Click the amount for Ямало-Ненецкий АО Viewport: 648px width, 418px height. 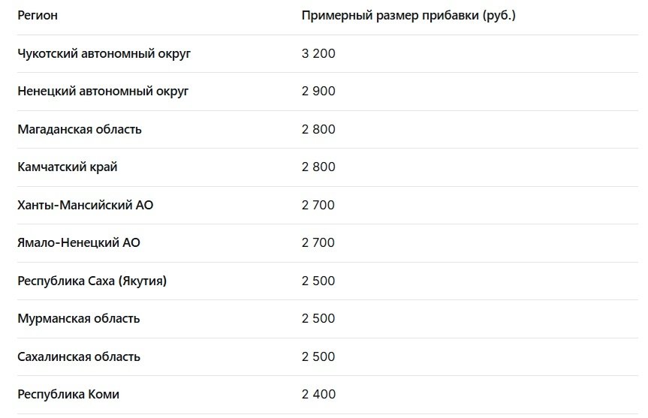pos(318,243)
